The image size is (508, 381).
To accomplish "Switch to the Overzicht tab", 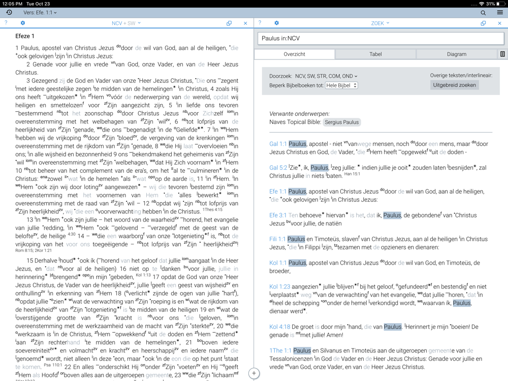I will [294, 54].
